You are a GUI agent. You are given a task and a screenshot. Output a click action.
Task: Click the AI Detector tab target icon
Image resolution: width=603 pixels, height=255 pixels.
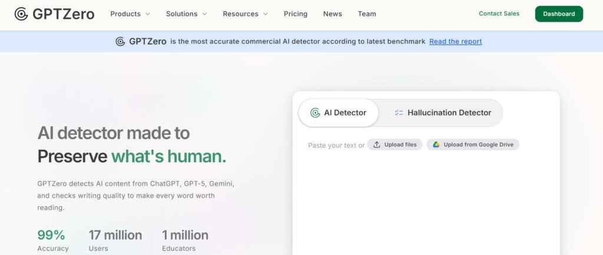click(315, 113)
